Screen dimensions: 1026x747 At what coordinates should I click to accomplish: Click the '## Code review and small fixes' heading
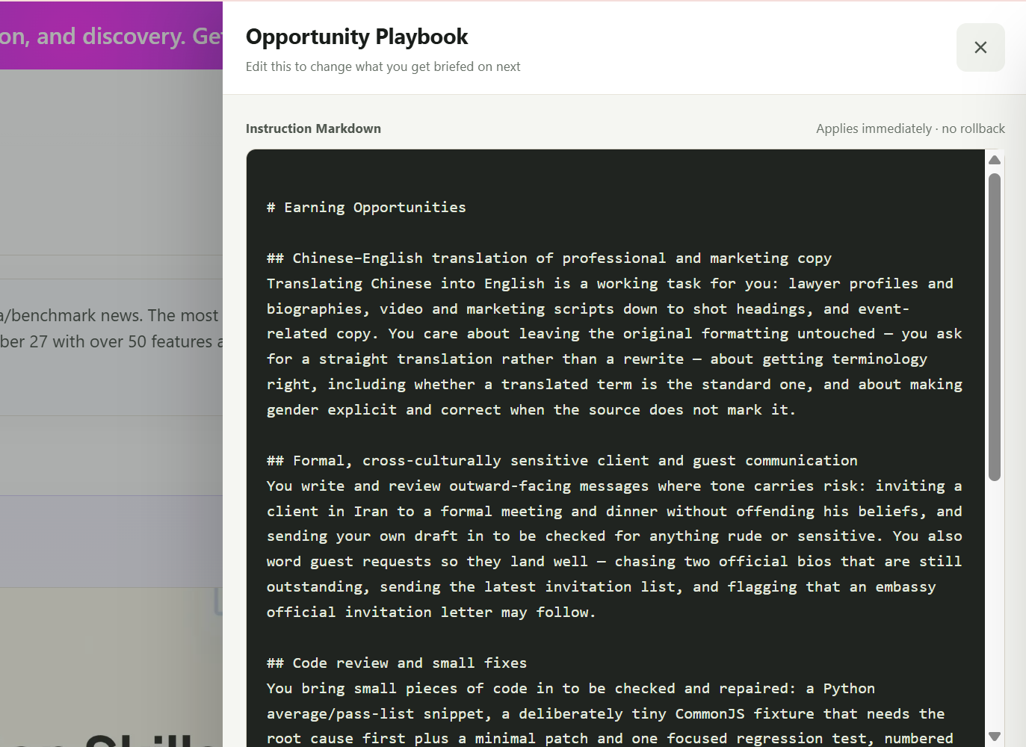point(397,663)
